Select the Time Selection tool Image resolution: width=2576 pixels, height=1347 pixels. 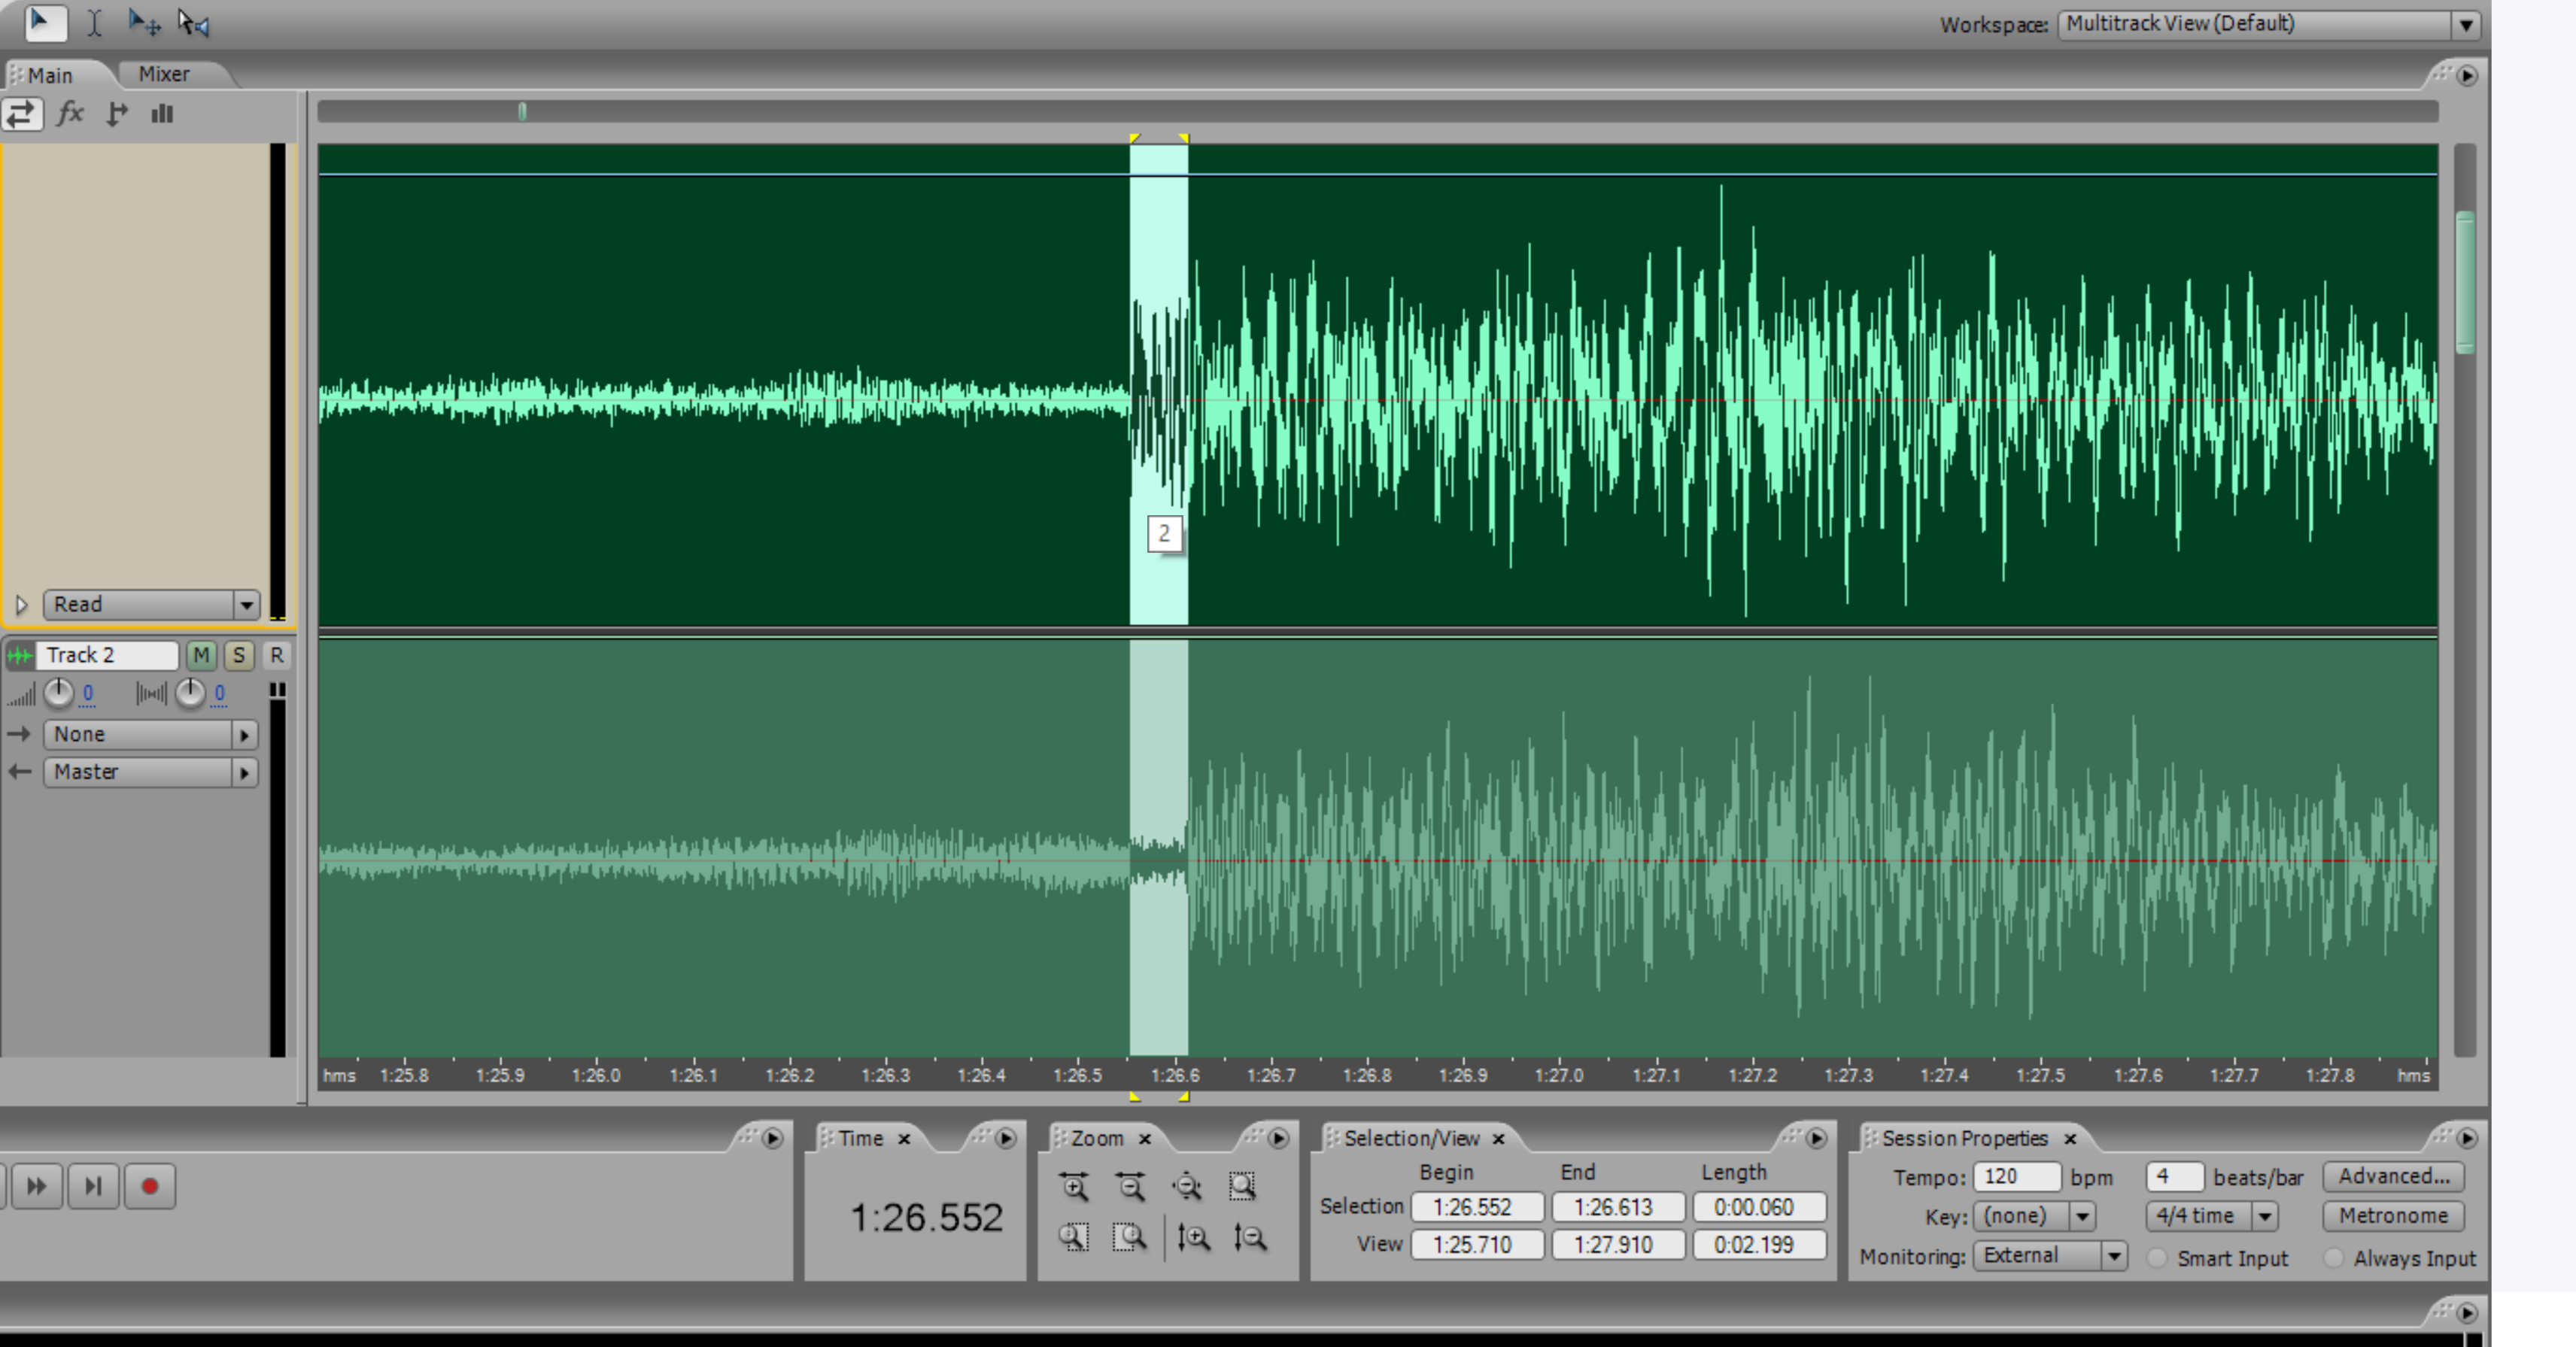[94, 23]
